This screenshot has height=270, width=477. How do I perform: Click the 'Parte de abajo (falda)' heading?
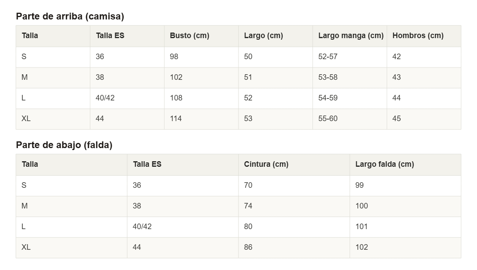(x=64, y=145)
